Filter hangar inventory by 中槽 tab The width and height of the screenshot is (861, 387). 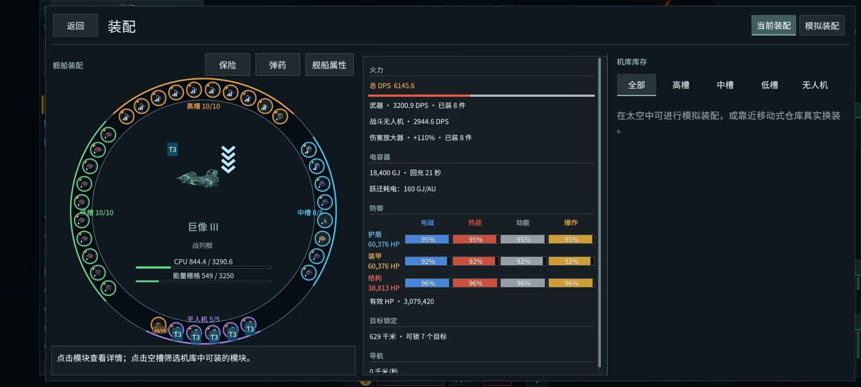[725, 85]
